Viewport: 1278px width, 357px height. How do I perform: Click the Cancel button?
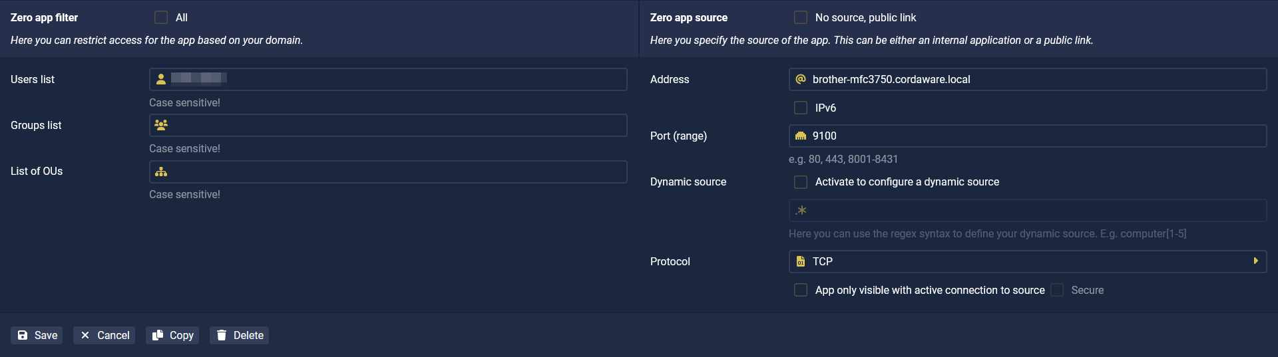coord(104,335)
